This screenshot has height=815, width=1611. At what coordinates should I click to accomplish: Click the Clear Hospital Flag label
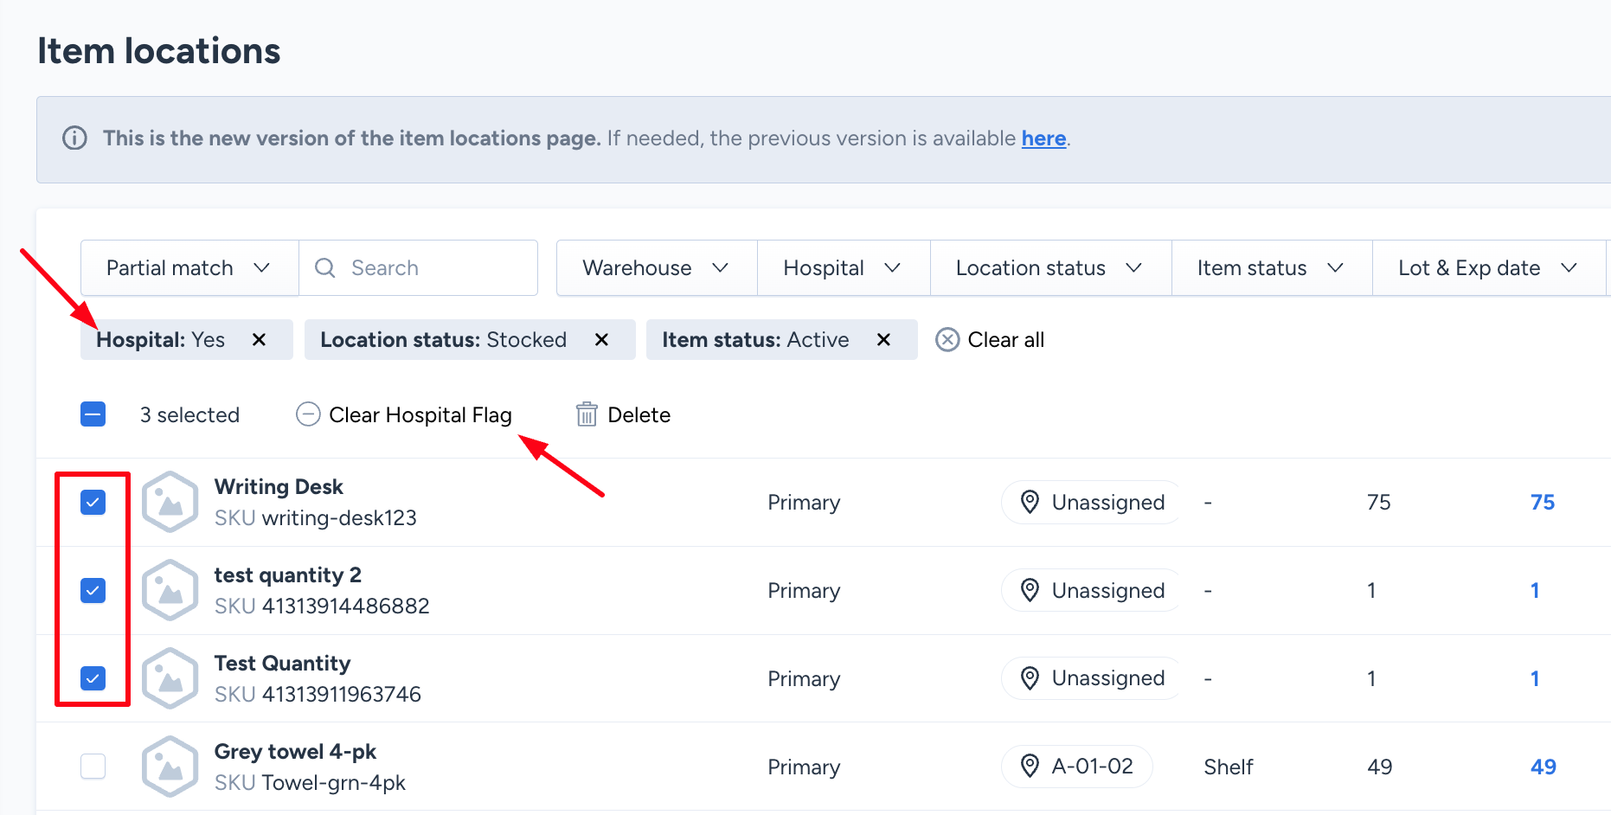420,415
